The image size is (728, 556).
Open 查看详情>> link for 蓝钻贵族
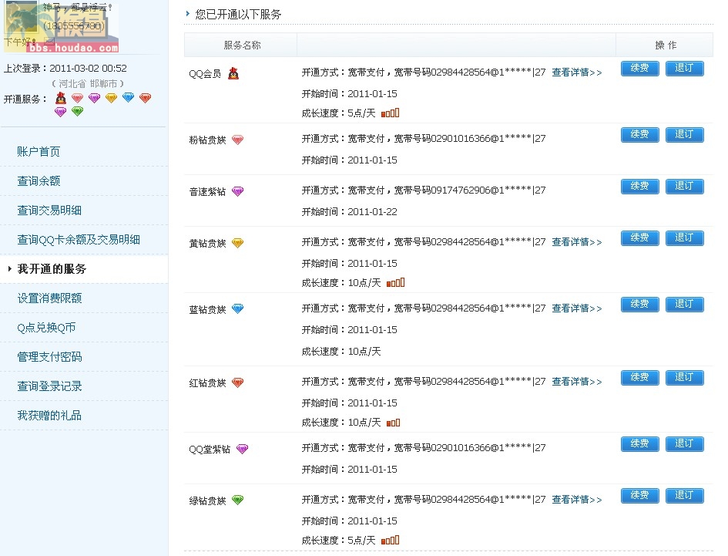pos(577,308)
